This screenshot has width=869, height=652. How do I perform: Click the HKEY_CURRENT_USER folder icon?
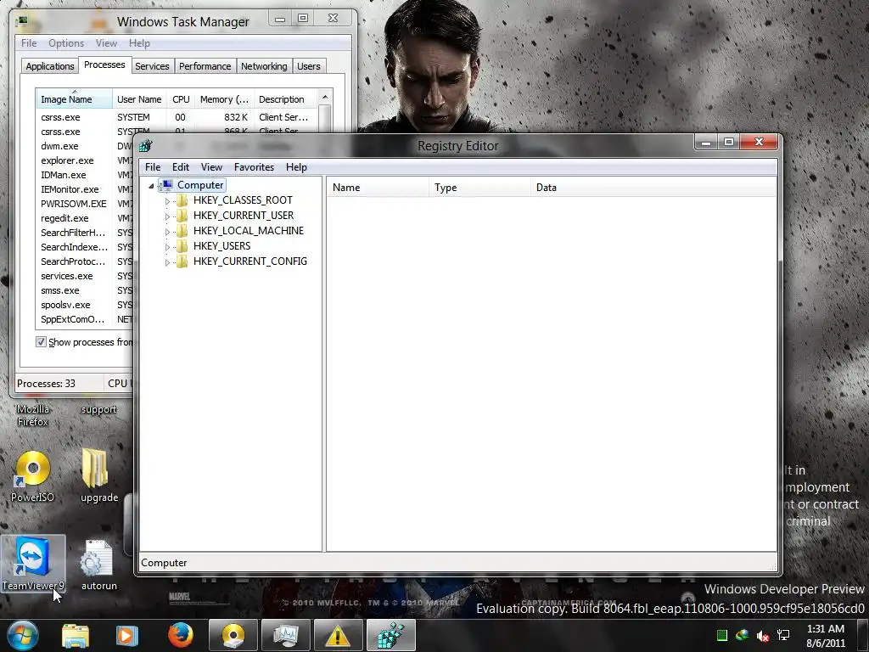coord(182,216)
